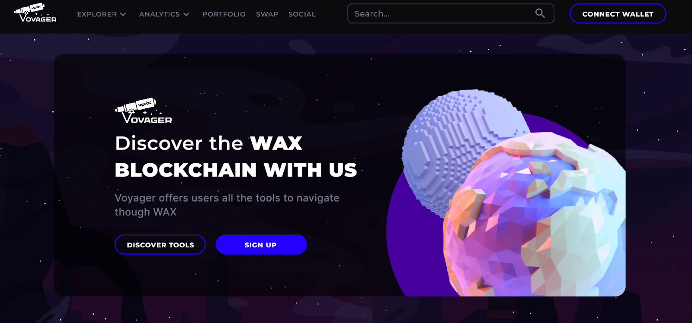Open the SWAP nav item

[267, 14]
